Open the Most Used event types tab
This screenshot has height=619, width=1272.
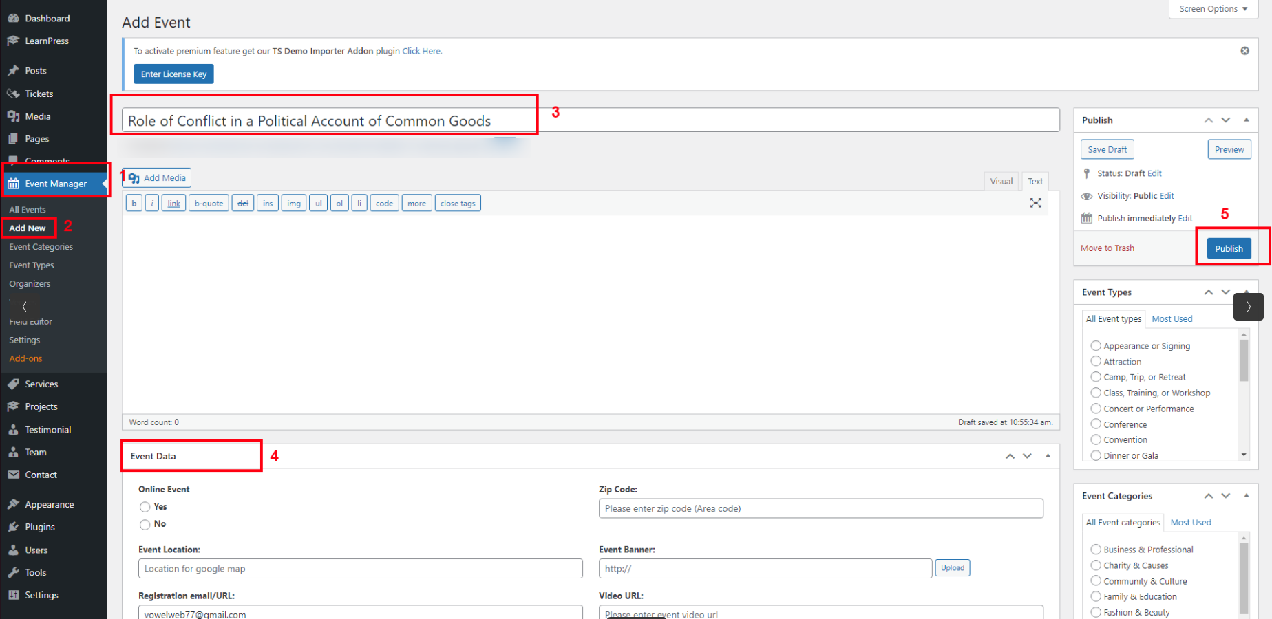[1172, 318]
